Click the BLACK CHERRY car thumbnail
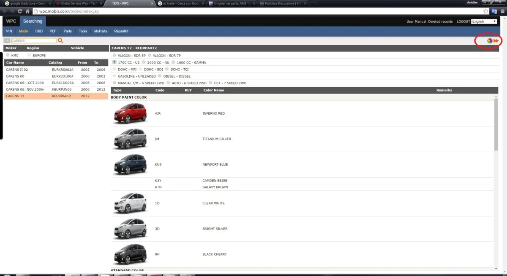507x276 pixels. pyautogui.click(x=130, y=255)
